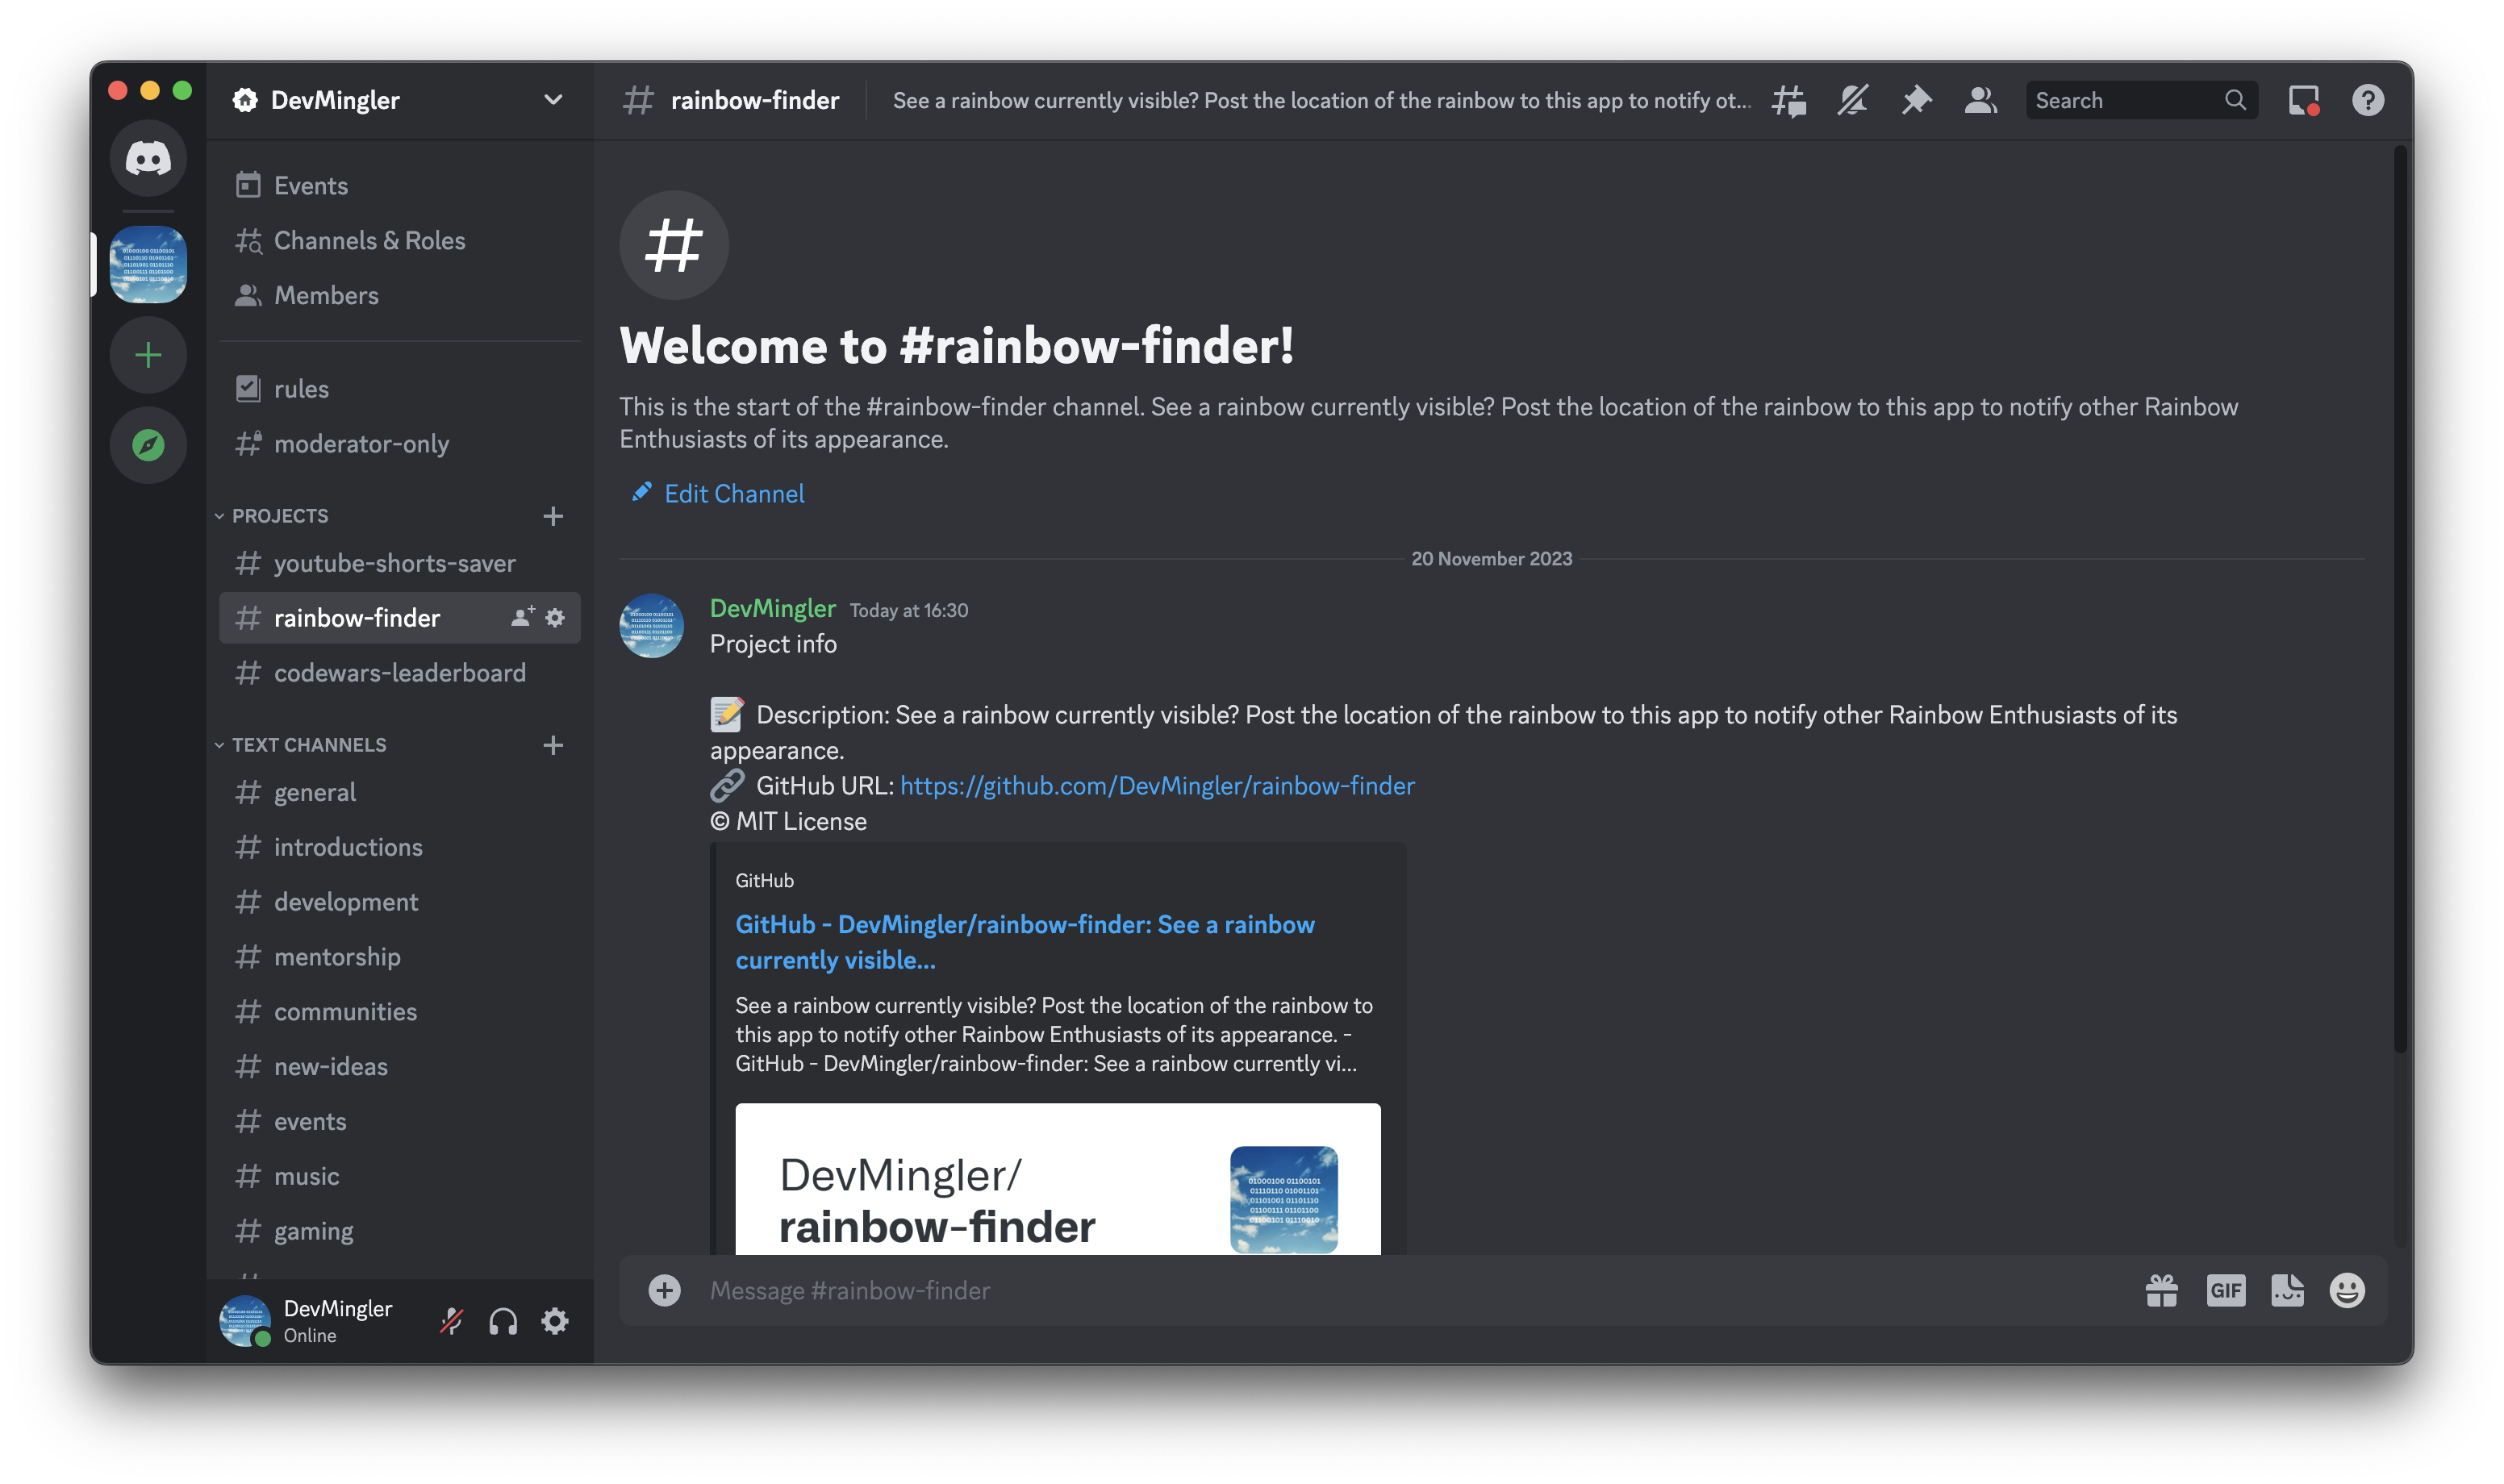This screenshot has height=1484, width=2504.
Task: Open the sticker picker icon
Action: point(2287,1290)
